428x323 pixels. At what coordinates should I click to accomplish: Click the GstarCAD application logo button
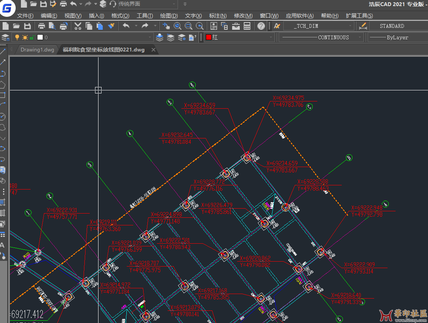click(7, 8)
